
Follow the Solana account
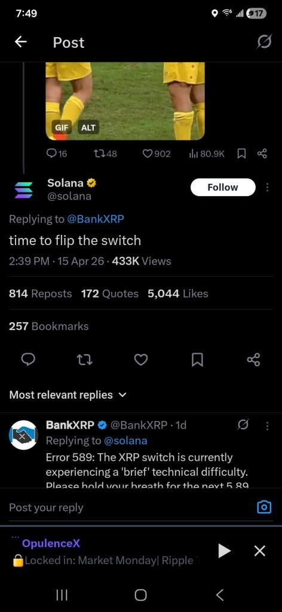coord(223,187)
